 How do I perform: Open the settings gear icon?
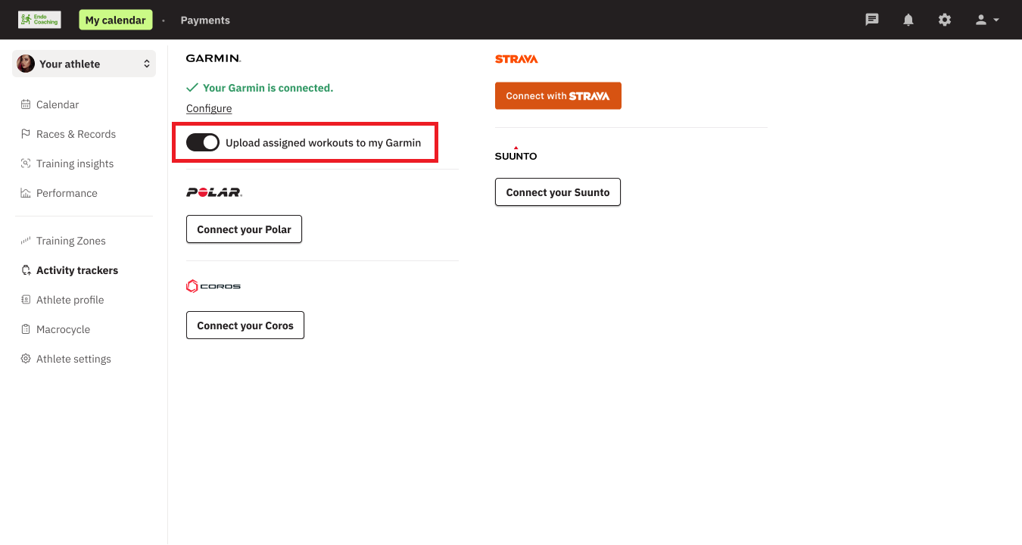click(945, 20)
